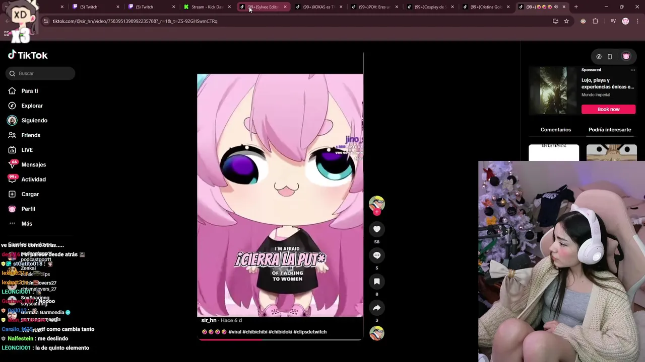Click the TikTok coins icon top right
Screen dimensions: 645x362
(x=599, y=57)
